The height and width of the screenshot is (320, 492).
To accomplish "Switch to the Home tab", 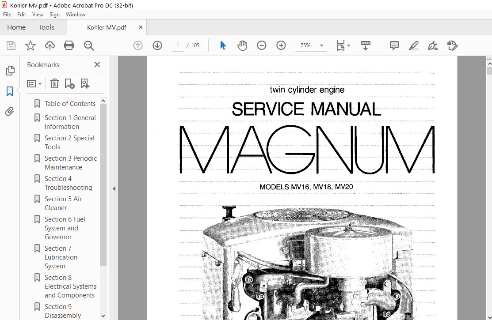I will click(x=16, y=27).
